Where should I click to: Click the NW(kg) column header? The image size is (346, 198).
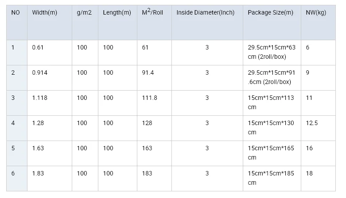pos(316,13)
